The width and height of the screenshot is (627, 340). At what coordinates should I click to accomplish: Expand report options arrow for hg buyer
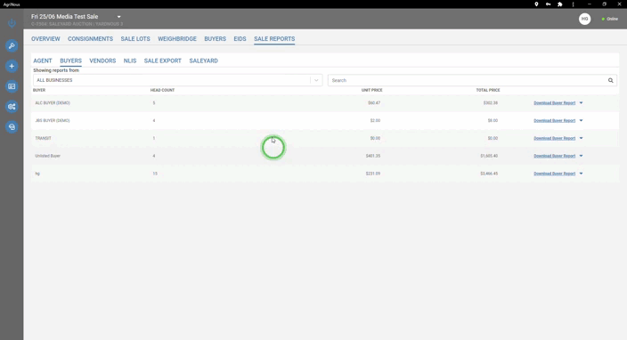[581, 174]
